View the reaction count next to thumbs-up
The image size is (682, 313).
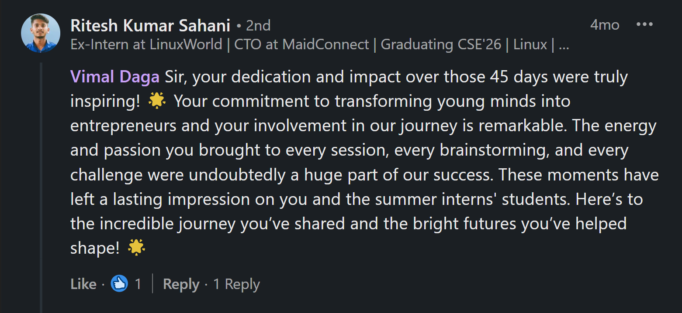click(138, 284)
